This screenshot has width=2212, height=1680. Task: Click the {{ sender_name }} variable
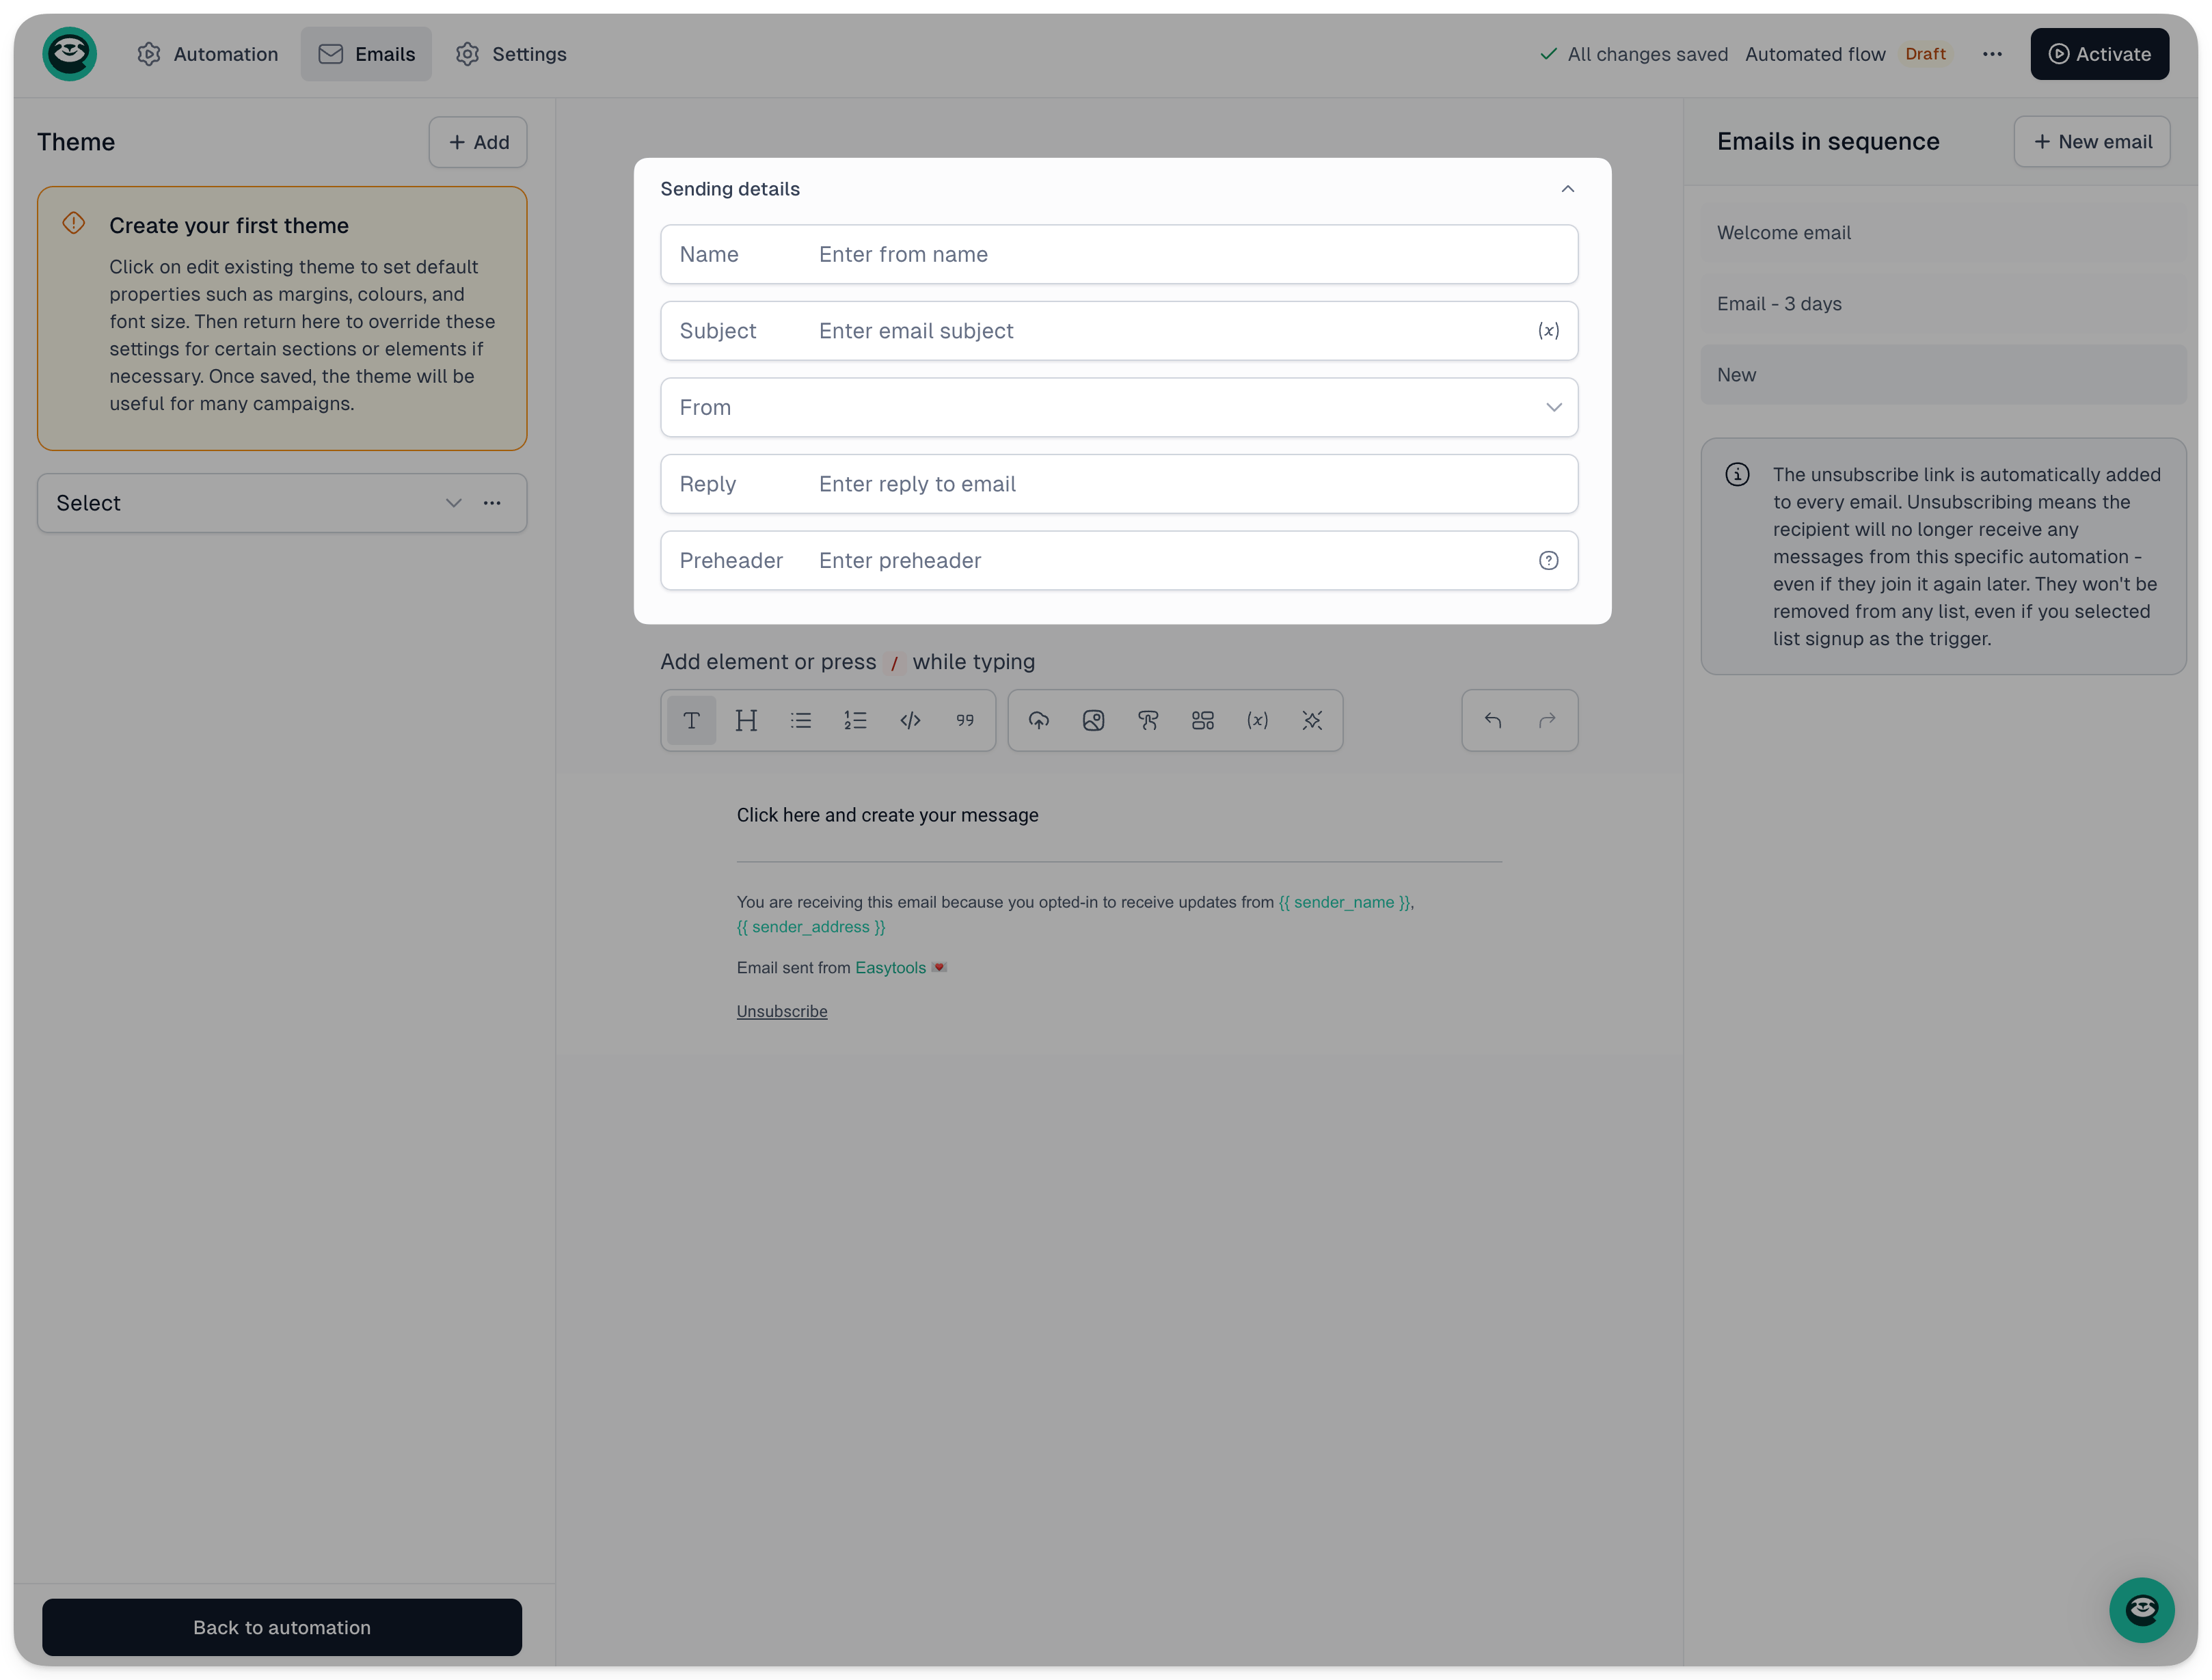(x=1344, y=902)
